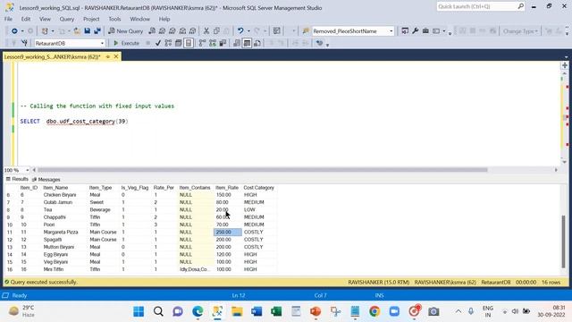Viewport: 572px width, 322px height.
Task: Pin the Lesson9_working_SQL document tab
Action: click(108, 56)
